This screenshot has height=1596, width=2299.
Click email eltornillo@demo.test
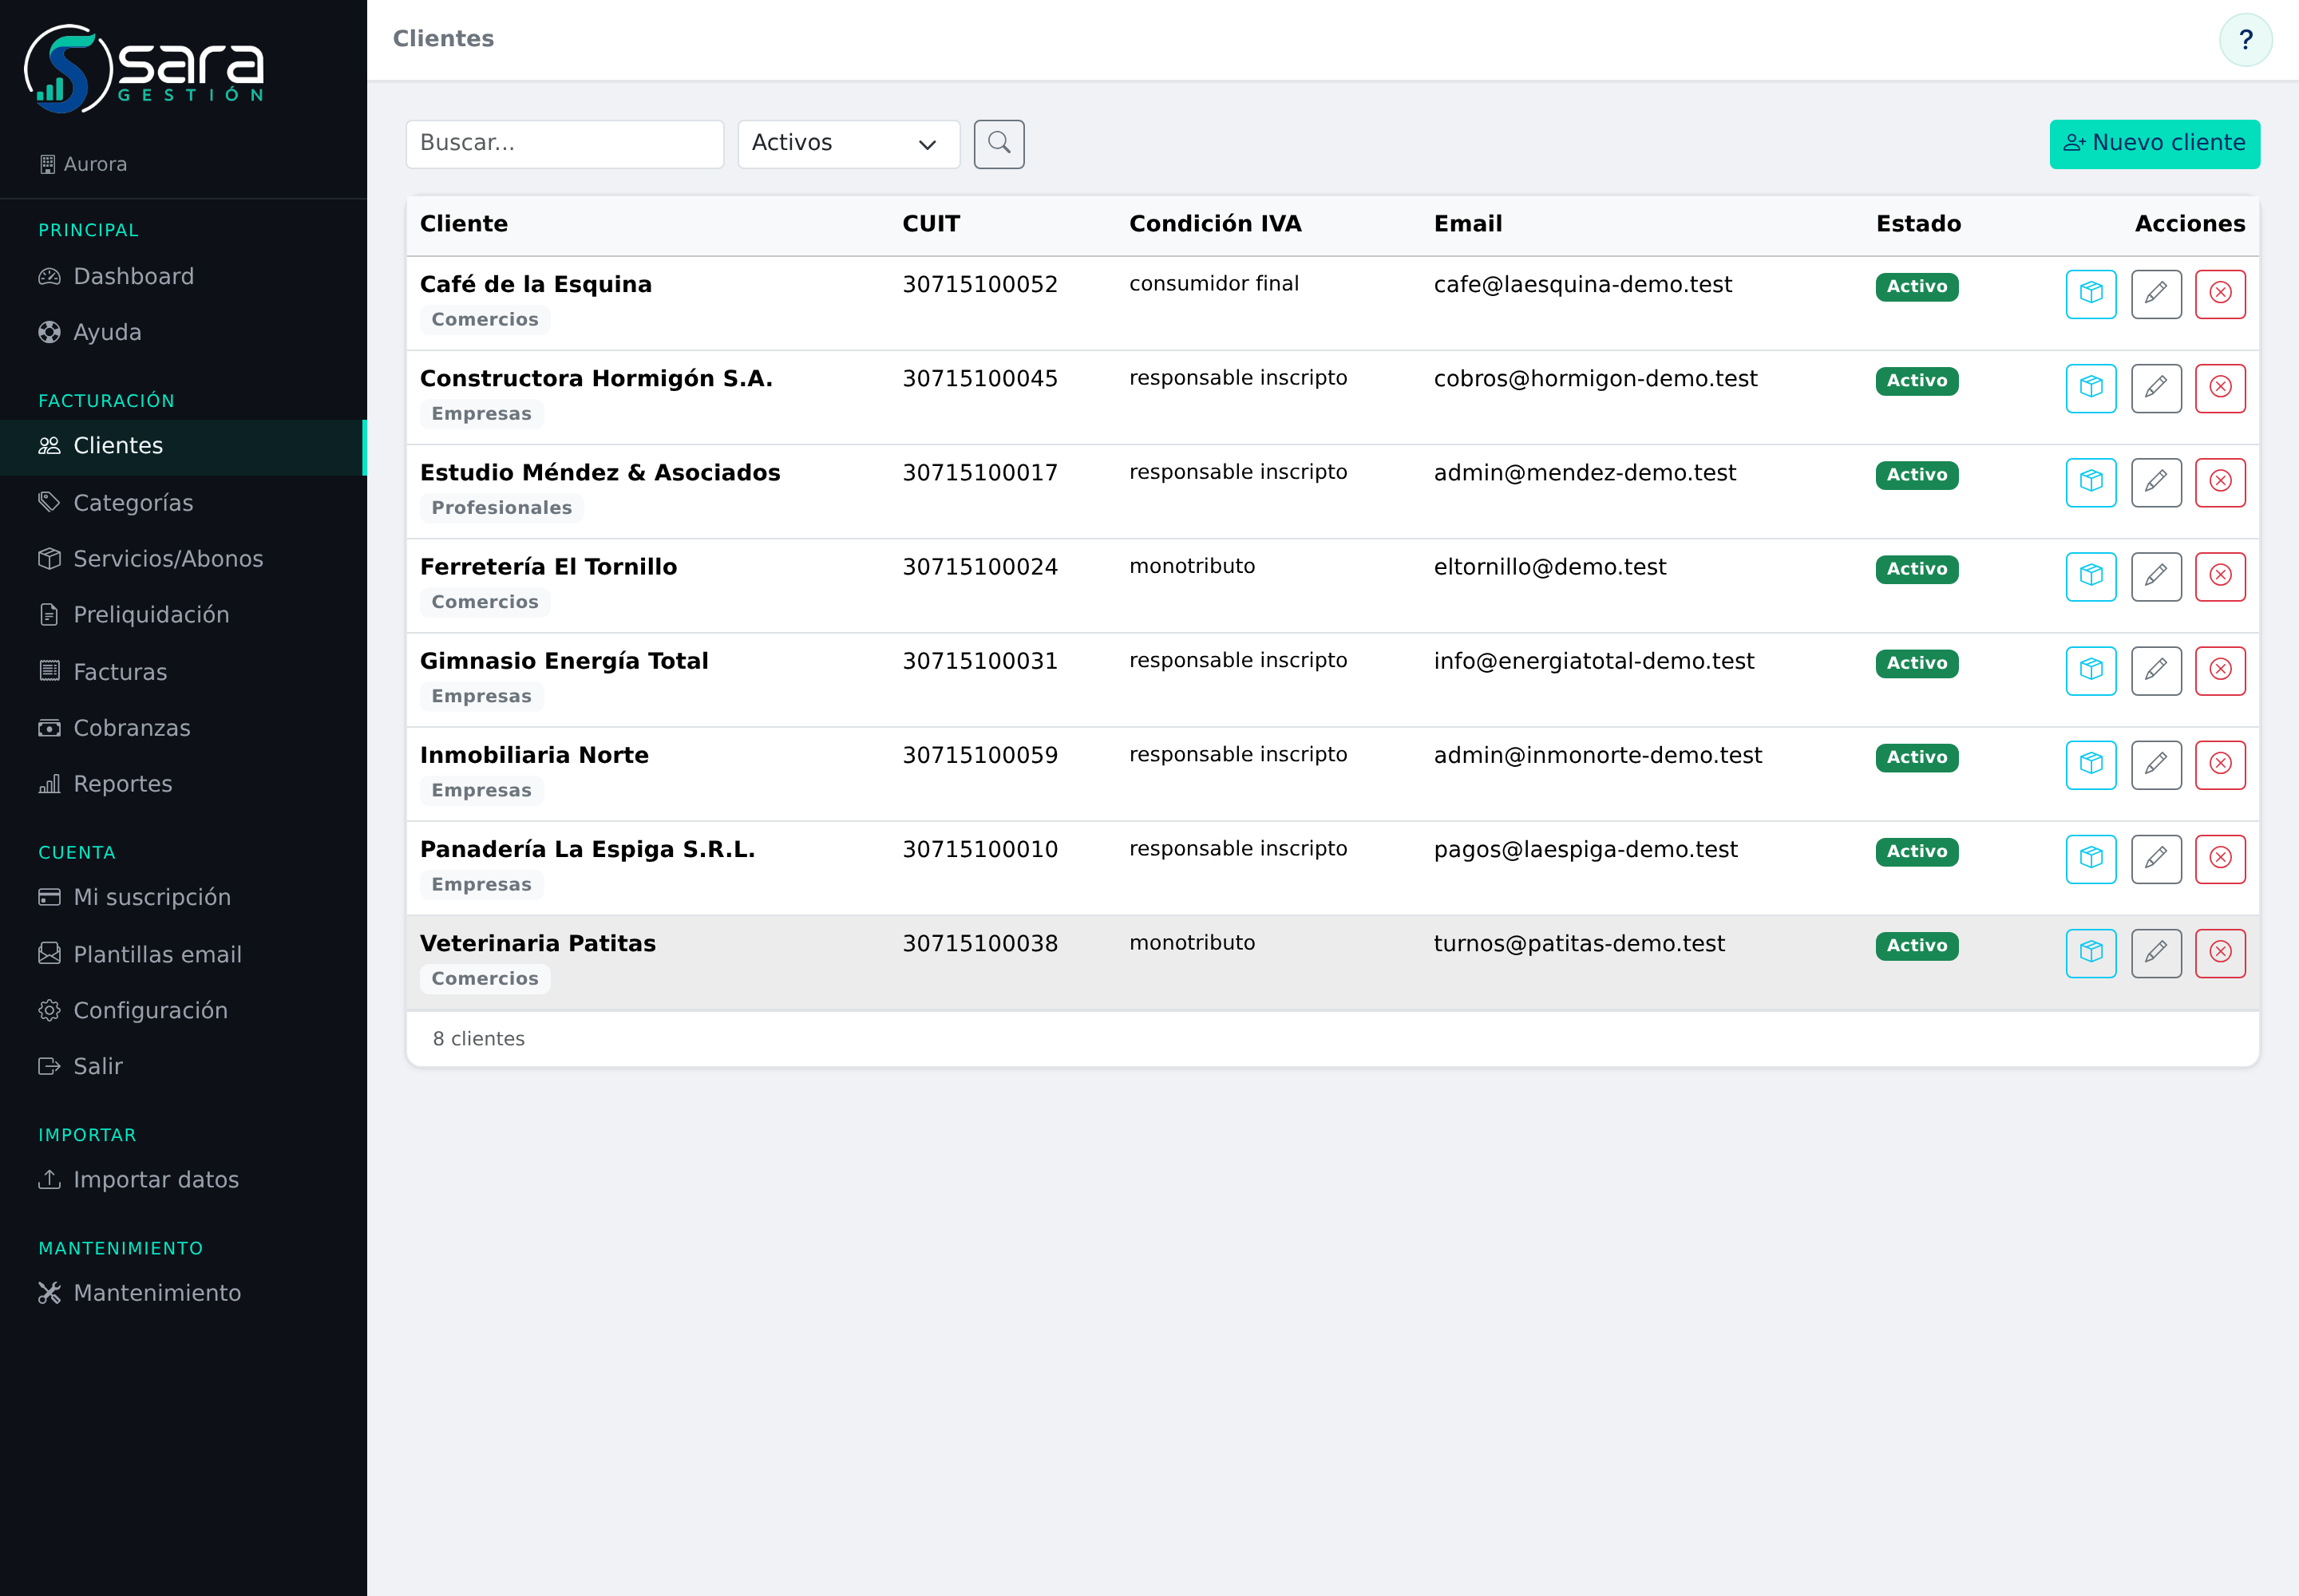tap(1549, 567)
